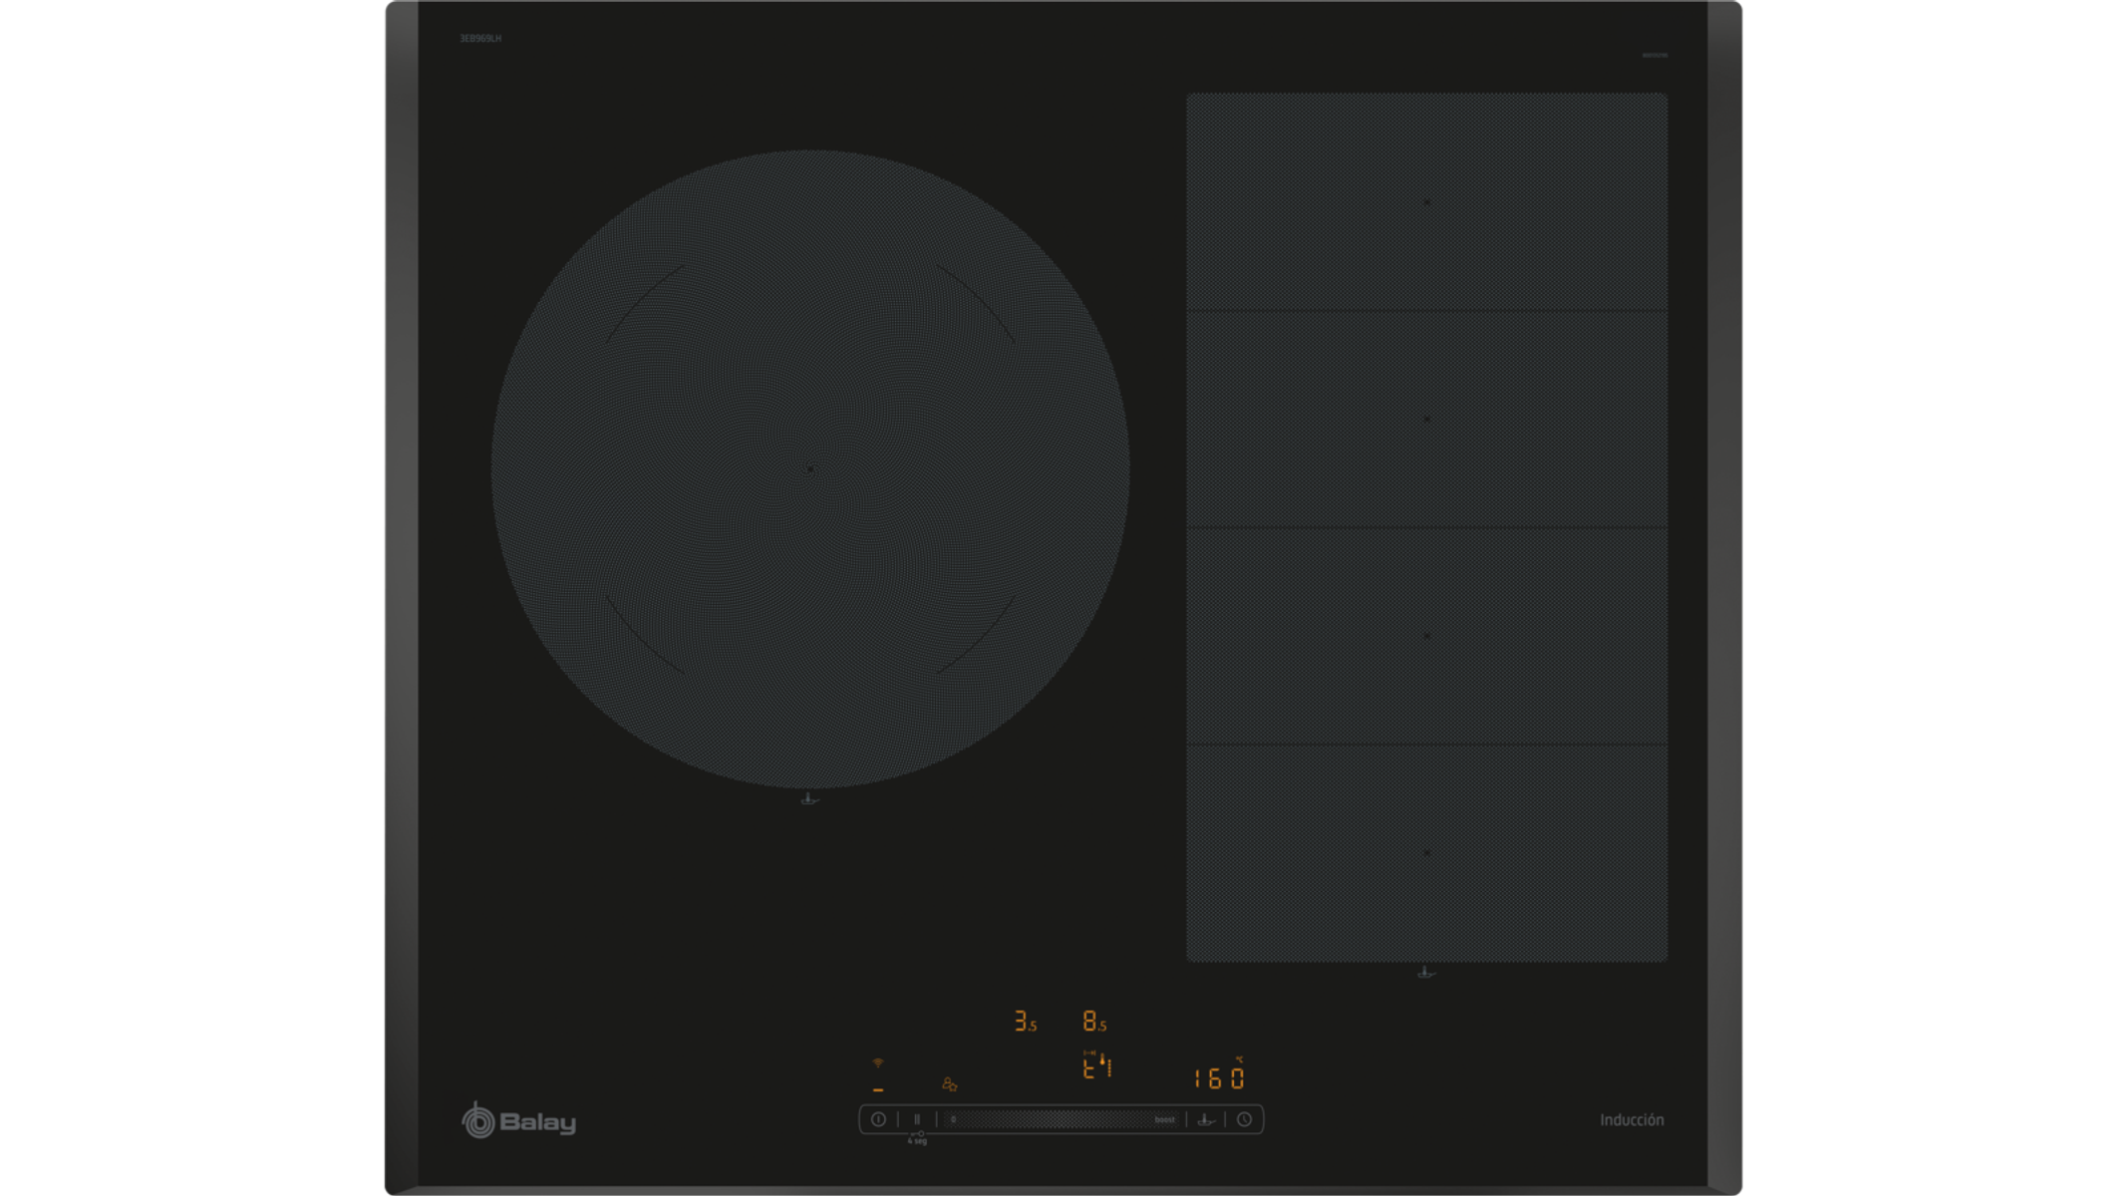Image resolution: width=2126 pixels, height=1196 pixels.
Task: Select the 8.5 power level display
Action: coord(1093,1022)
